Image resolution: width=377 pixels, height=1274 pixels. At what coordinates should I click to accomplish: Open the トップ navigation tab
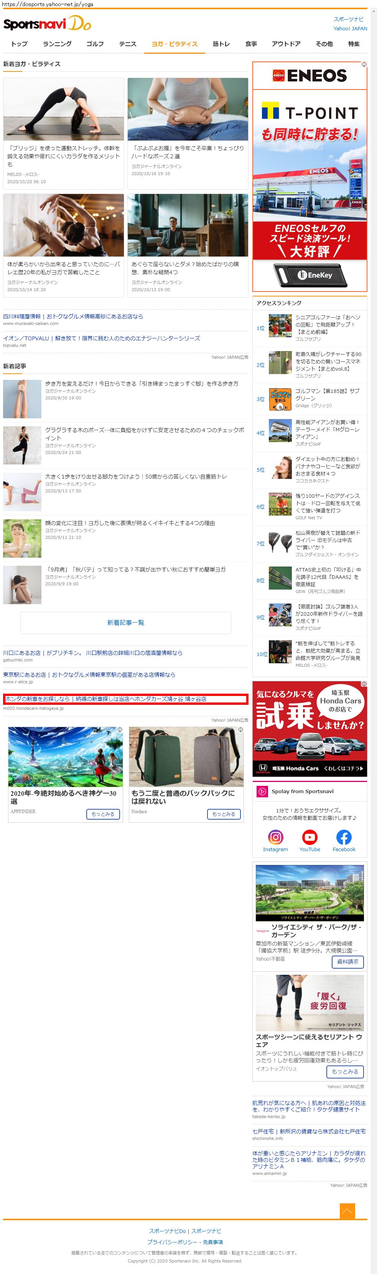20,44
